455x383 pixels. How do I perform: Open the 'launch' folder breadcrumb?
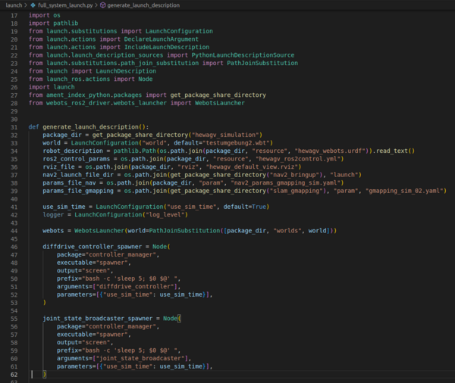click(x=13, y=5)
